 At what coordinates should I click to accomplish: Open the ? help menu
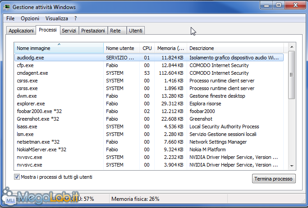76,18
